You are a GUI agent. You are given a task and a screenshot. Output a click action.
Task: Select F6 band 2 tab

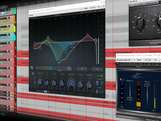click(x=46, y=68)
